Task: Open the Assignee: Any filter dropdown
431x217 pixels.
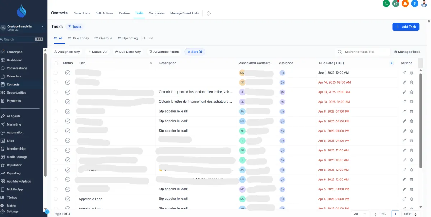Action: [x=67, y=52]
